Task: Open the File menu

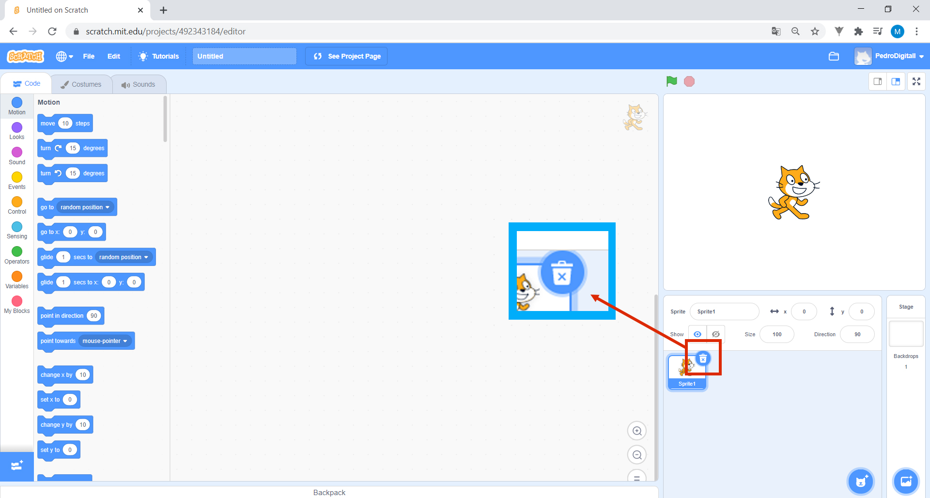Action: [89, 56]
